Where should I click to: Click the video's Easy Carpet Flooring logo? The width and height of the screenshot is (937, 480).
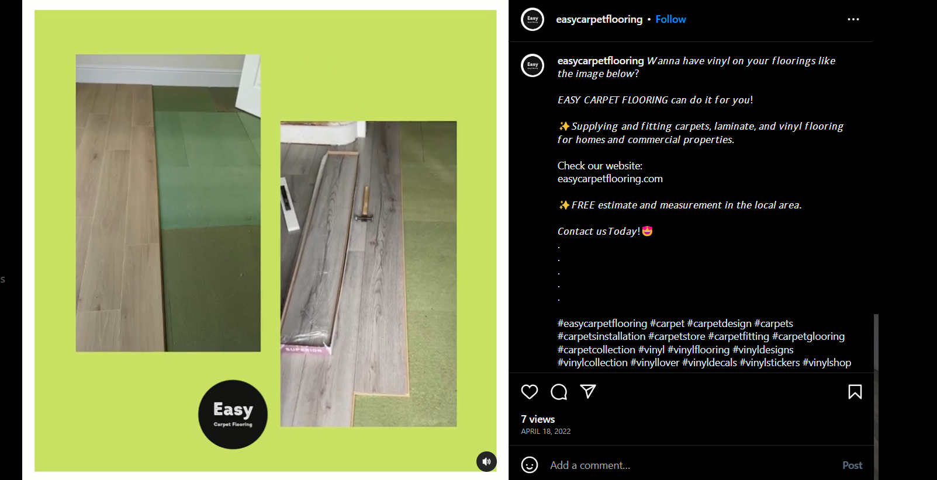[233, 415]
